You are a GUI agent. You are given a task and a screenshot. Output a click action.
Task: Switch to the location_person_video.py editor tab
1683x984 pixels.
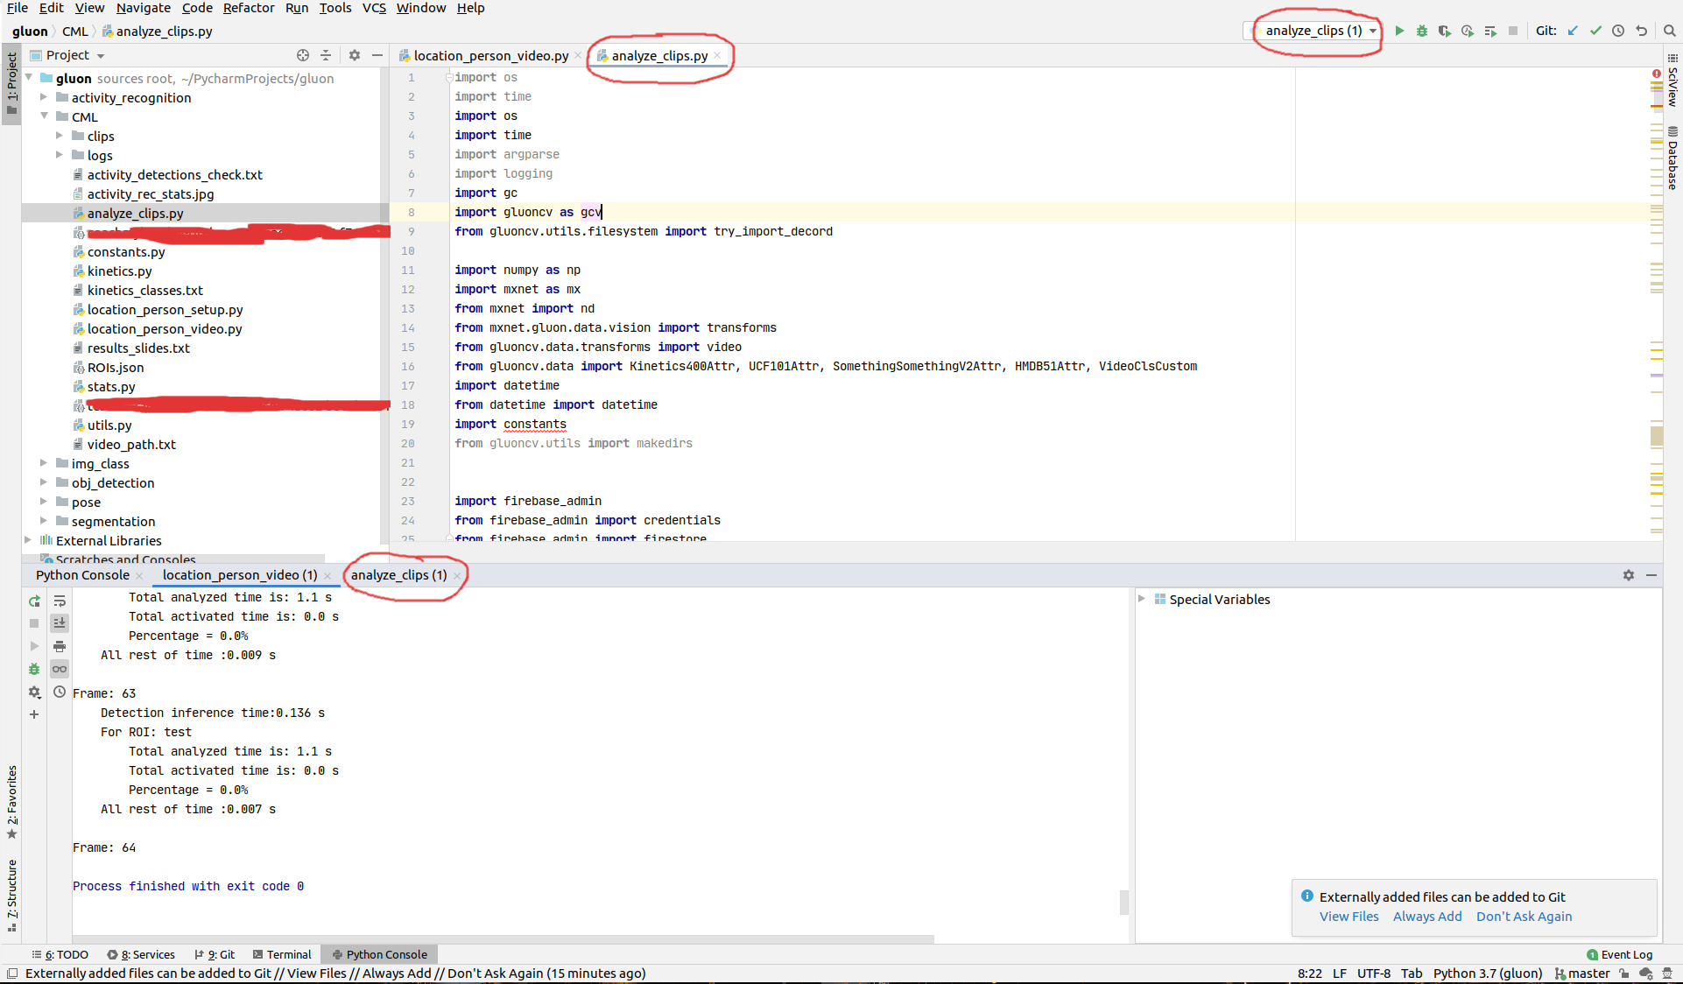pyautogui.click(x=490, y=55)
